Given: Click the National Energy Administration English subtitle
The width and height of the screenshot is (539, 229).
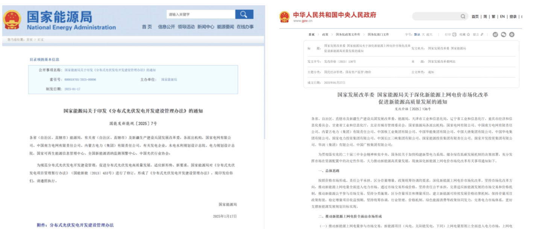Looking at the screenshot, I should pos(71,27).
